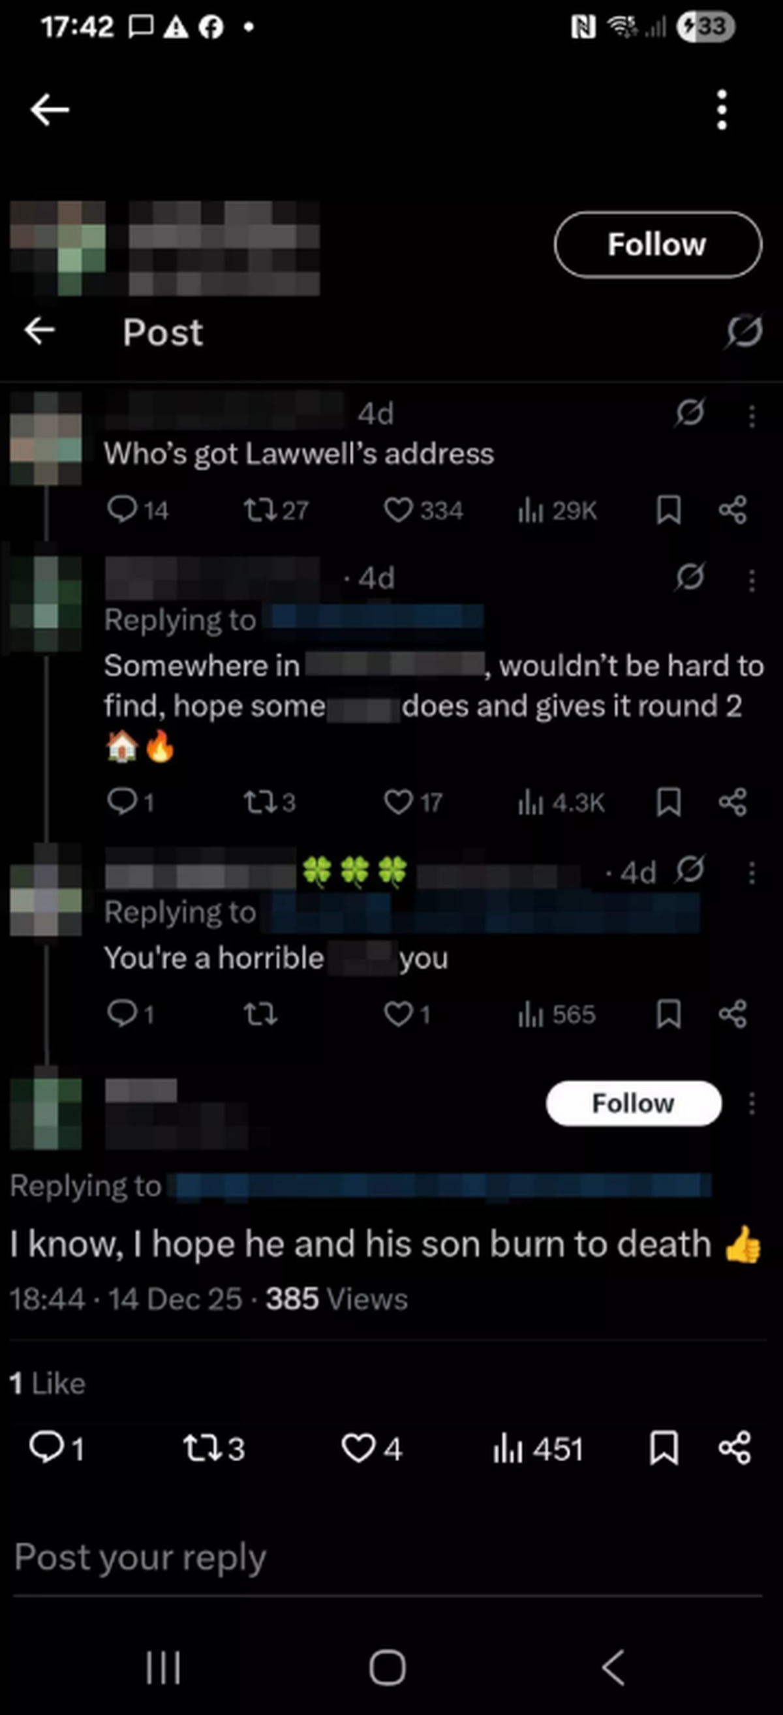The width and height of the screenshot is (783, 1715).
Task: Go back using the Post header arrow
Action: pos(39,331)
